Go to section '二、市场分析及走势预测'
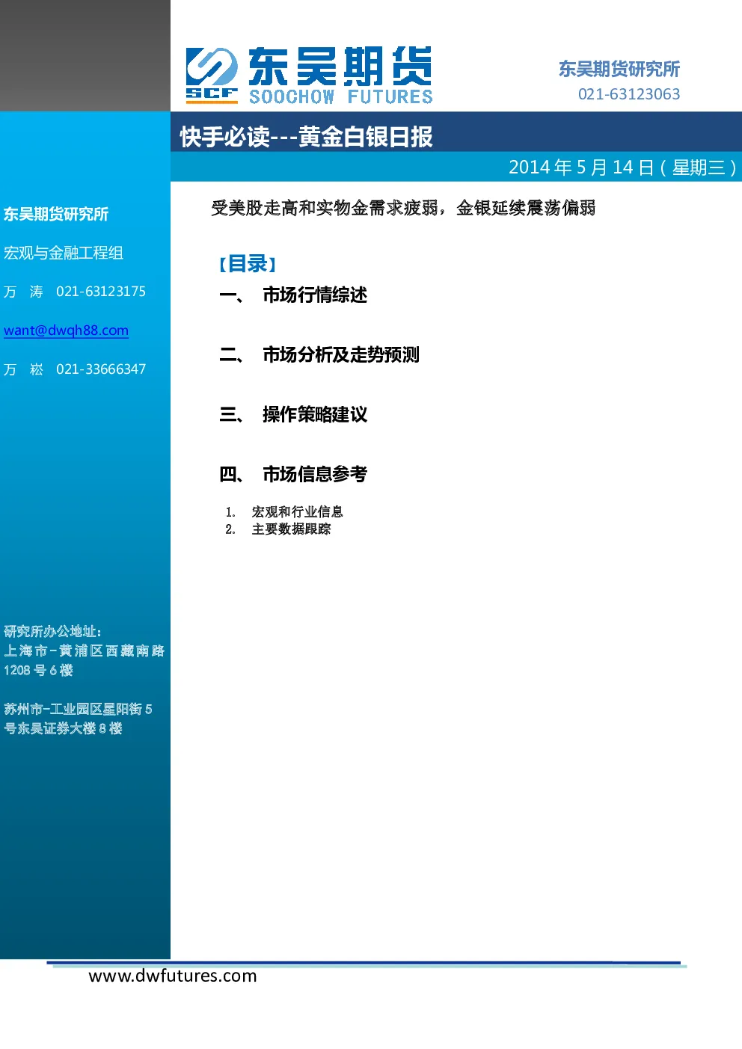The width and height of the screenshot is (742, 1049). 319,355
